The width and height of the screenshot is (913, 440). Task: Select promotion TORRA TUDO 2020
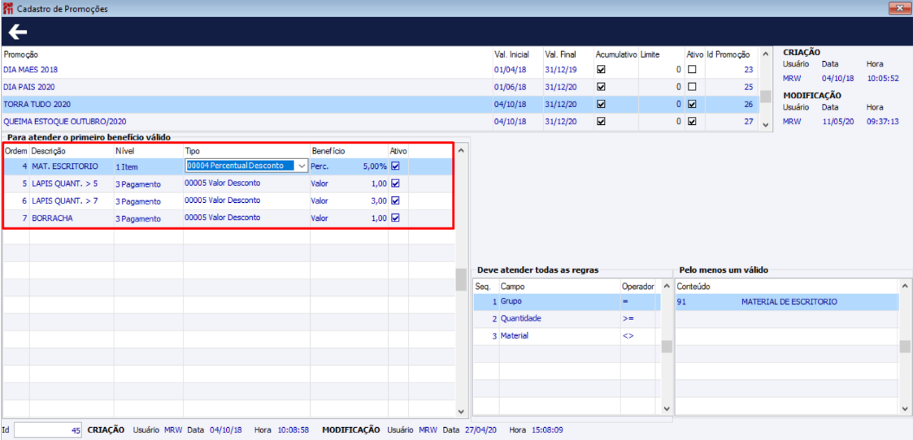click(380, 104)
